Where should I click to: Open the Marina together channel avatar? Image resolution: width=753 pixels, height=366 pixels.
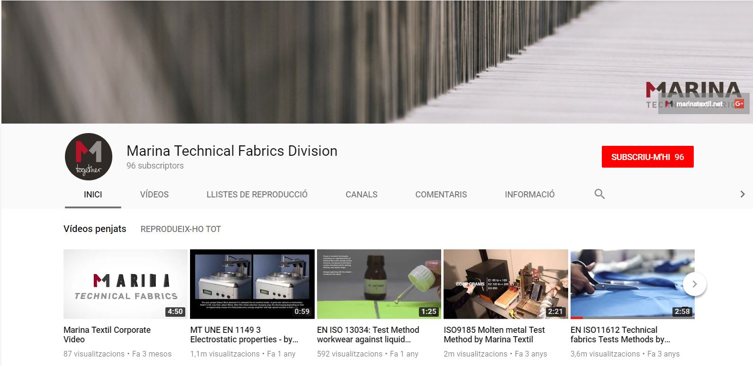pyautogui.click(x=89, y=157)
